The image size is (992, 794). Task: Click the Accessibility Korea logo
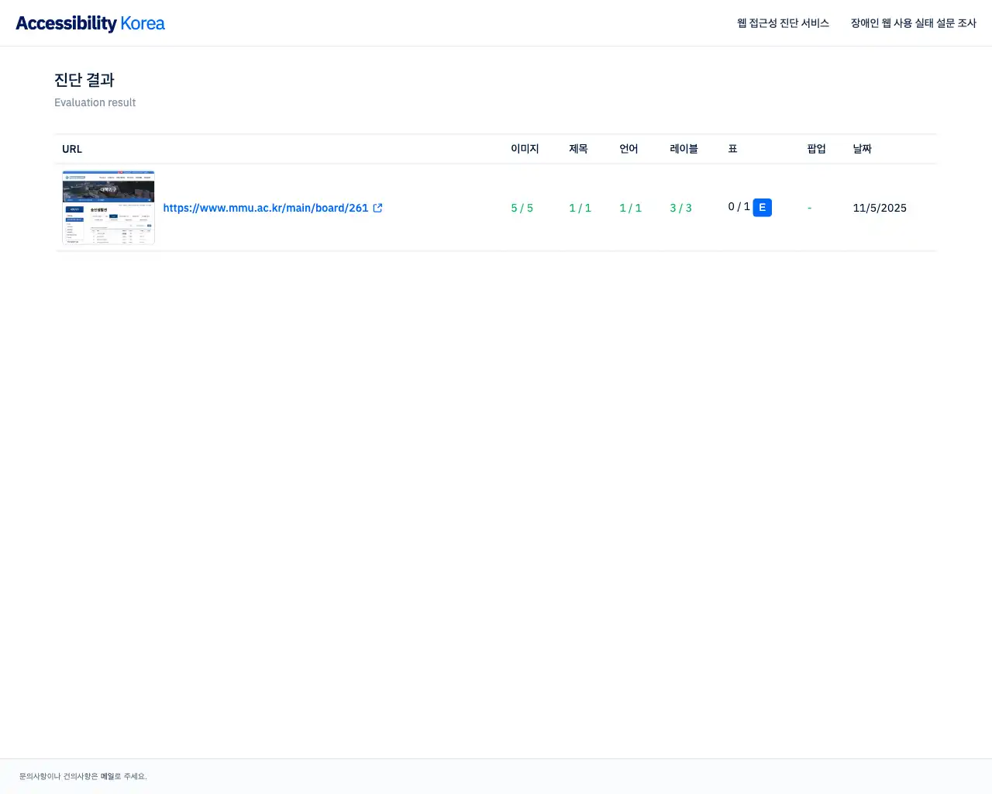pyautogui.click(x=89, y=22)
